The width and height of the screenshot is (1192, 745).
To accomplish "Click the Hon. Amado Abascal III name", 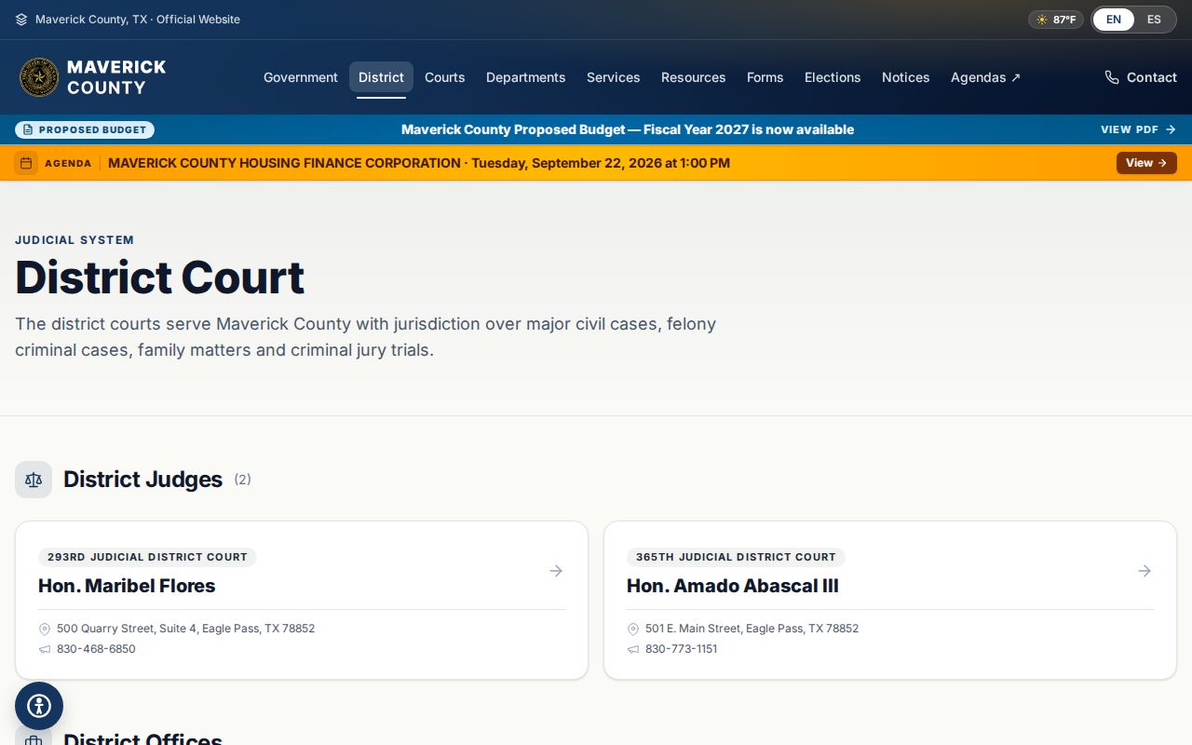I will 733,586.
